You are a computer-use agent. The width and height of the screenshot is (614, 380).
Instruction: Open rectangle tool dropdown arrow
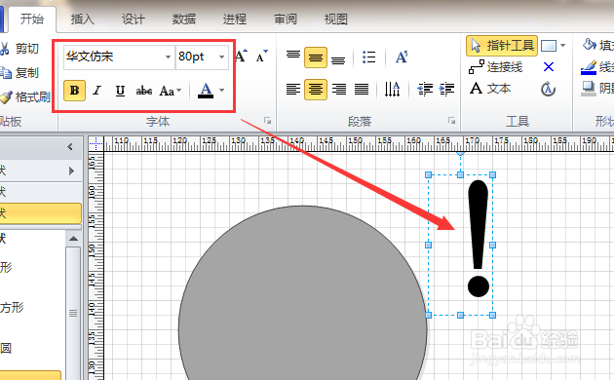pos(562,46)
